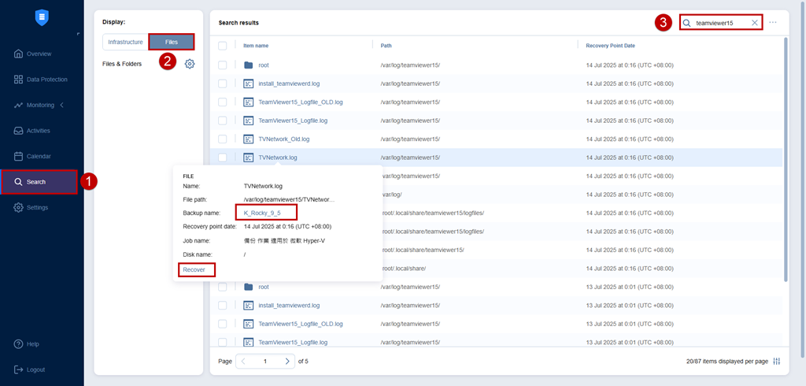Screen dimensions: 806x386
Task: Sort by Recovery Point Date column
Action: [x=610, y=46]
